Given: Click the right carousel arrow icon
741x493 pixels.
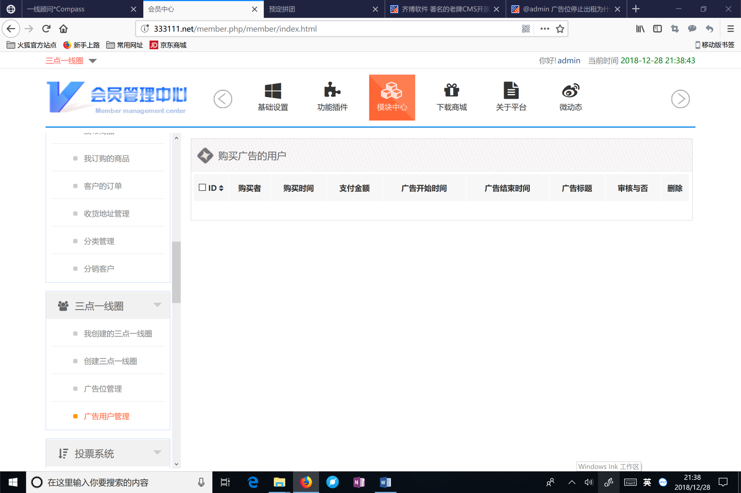Looking at the screenshot, I should [680, 99].
